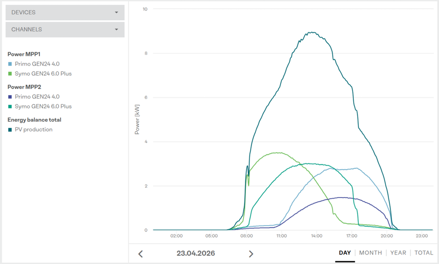Select the TOTAL view tab
This screenshot has width=439, height=264.
point(424,253)
